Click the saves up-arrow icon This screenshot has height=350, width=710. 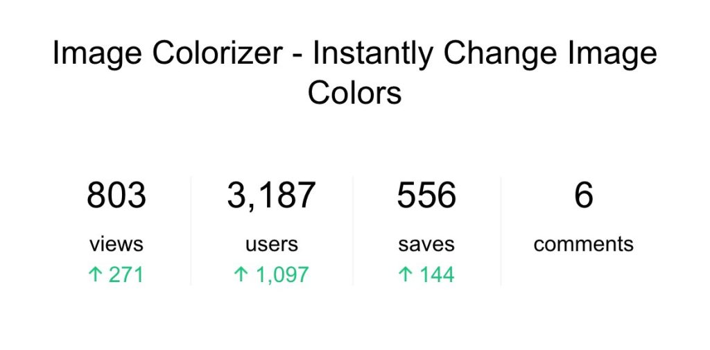point(405,275)
